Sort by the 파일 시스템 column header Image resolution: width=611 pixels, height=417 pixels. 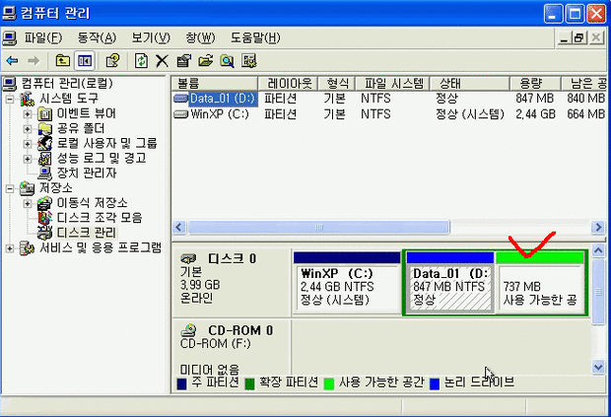(x=392, y=83)
